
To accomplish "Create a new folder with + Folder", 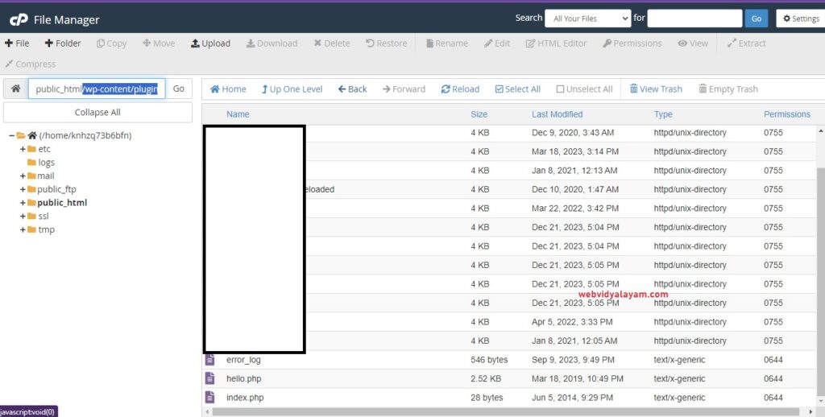I will click(x=63, y=43).
